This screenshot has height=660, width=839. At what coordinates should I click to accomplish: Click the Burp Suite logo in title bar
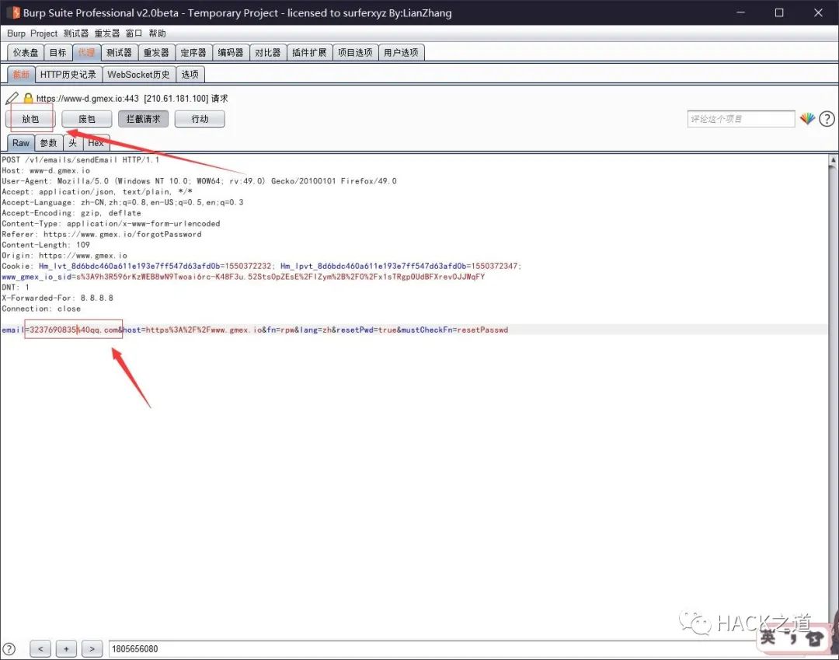click(x=15, y=12)
